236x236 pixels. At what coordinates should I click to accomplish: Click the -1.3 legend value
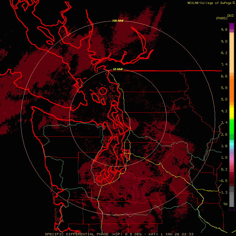223,192
